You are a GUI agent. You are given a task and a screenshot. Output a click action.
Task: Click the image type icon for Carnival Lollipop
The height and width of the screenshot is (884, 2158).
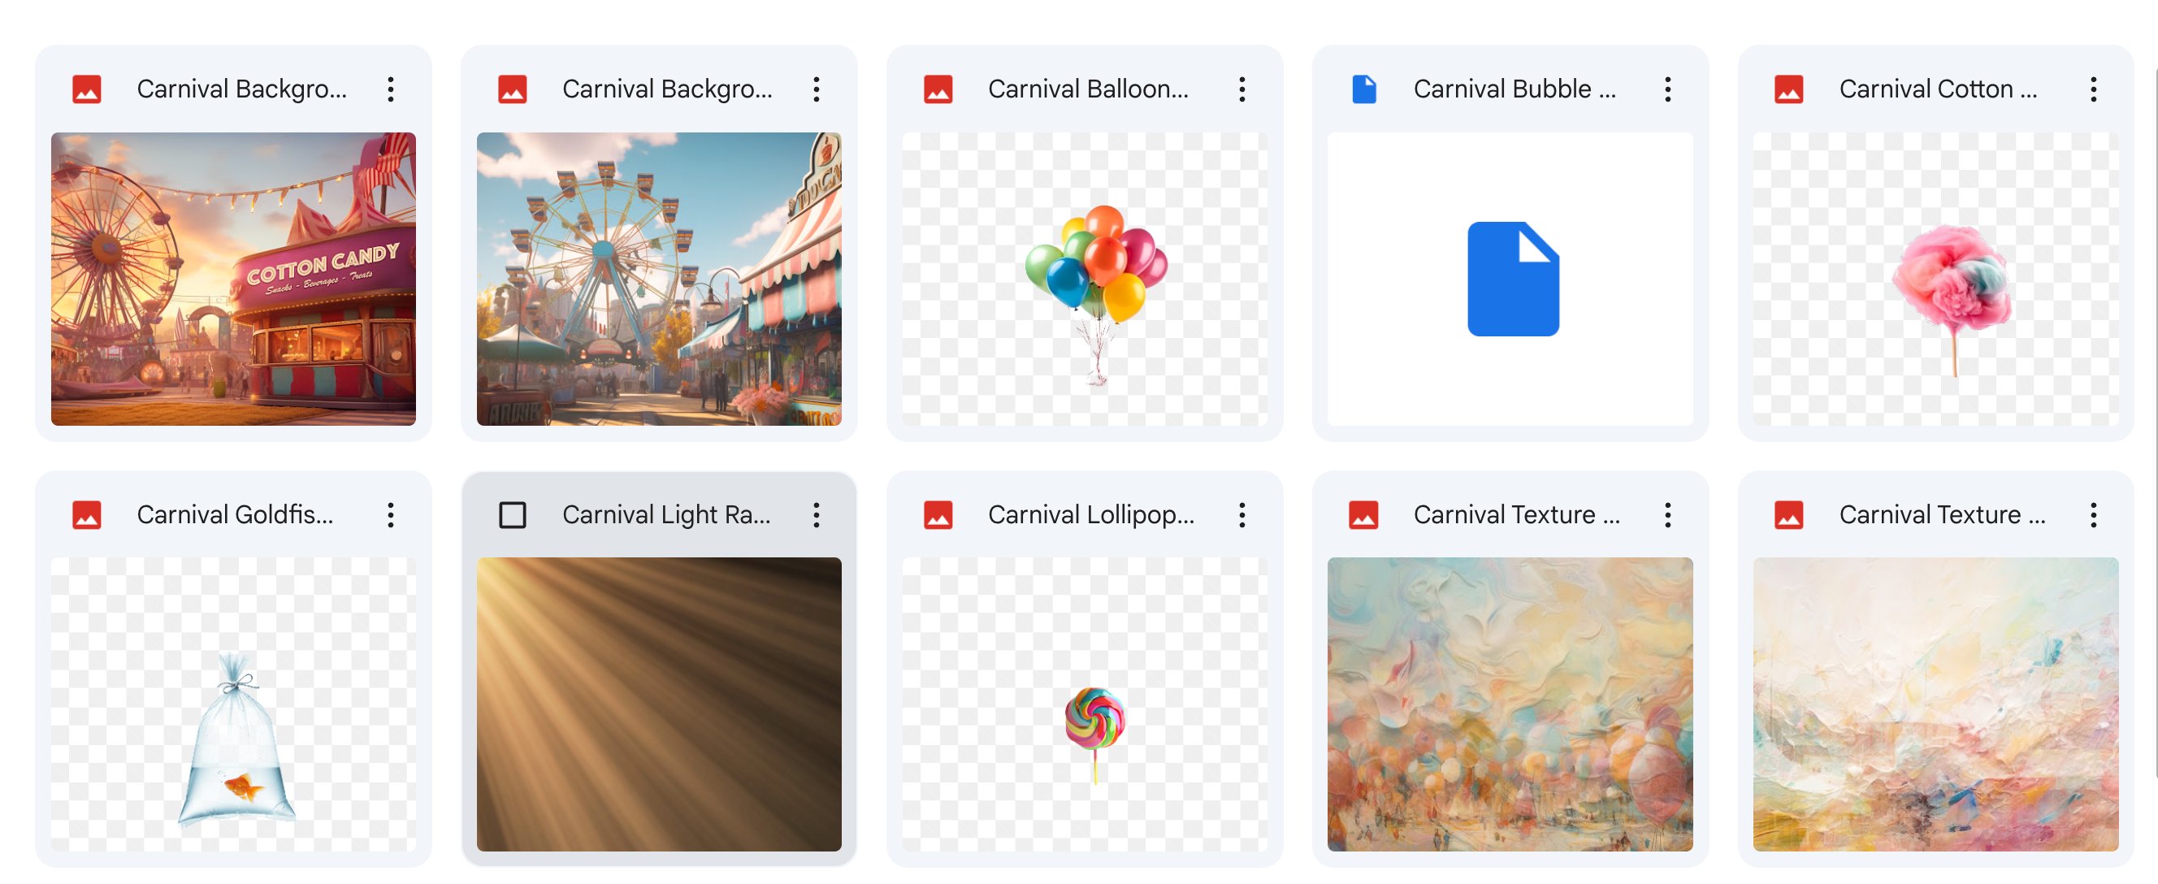[938, 514]
